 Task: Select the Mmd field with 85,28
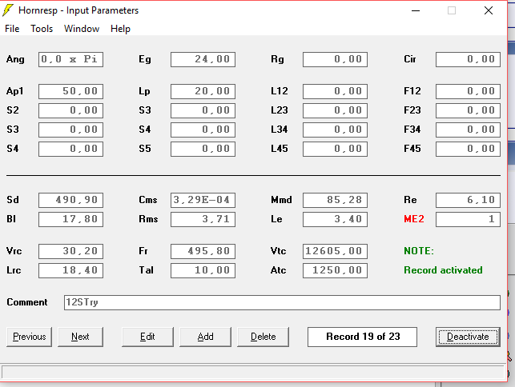pos(335,200)
